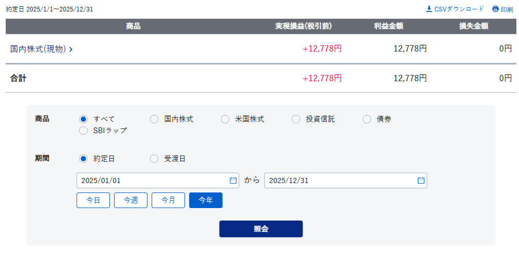
Task: Click the printer icon
Action: coord(496,9)
